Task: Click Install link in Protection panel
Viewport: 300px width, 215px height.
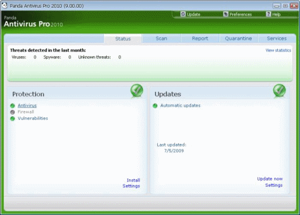Action: [x=133, y=180]
